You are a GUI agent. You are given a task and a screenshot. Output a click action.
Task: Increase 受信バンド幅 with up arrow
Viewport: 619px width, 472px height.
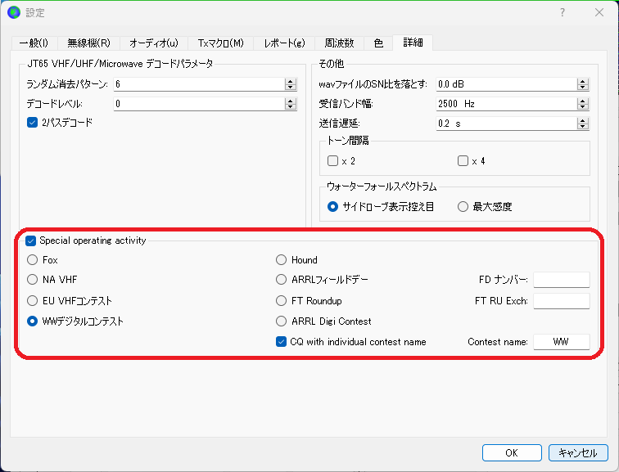[583, 101]
